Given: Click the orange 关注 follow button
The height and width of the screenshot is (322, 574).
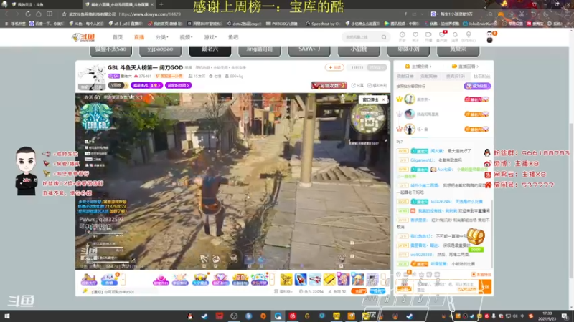Looking at the screenshot, I should click(x=334, y=67).
